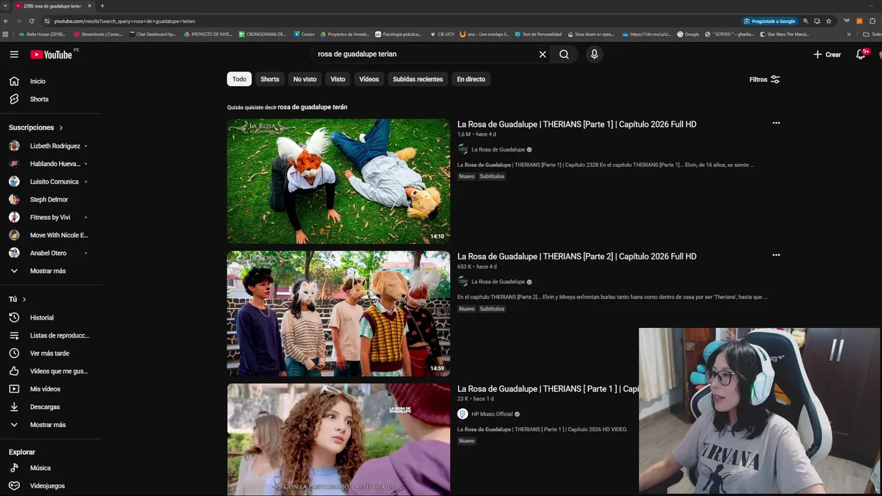Viewport: 882px width, 496px height.
Task: Open the Filtros filter panel
Action: [x=764, y=79]
